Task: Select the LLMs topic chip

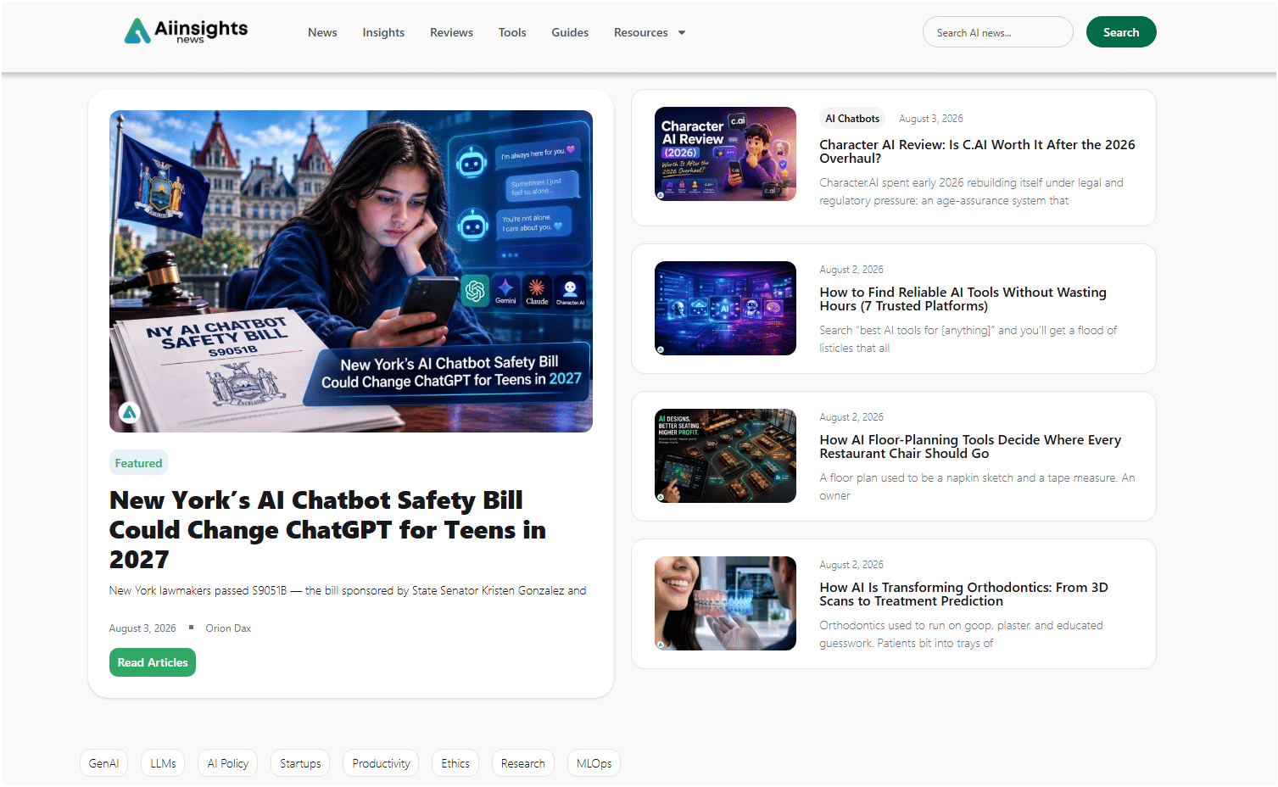Action: 163,763
